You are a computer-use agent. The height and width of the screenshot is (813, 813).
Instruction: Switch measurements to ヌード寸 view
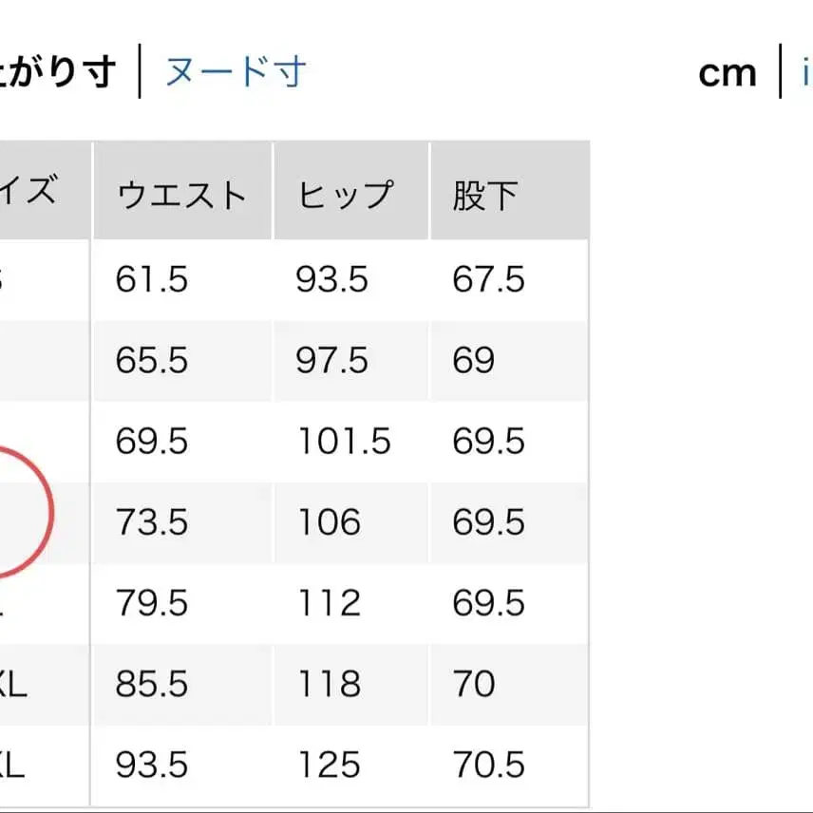click(x=234, y=71)
